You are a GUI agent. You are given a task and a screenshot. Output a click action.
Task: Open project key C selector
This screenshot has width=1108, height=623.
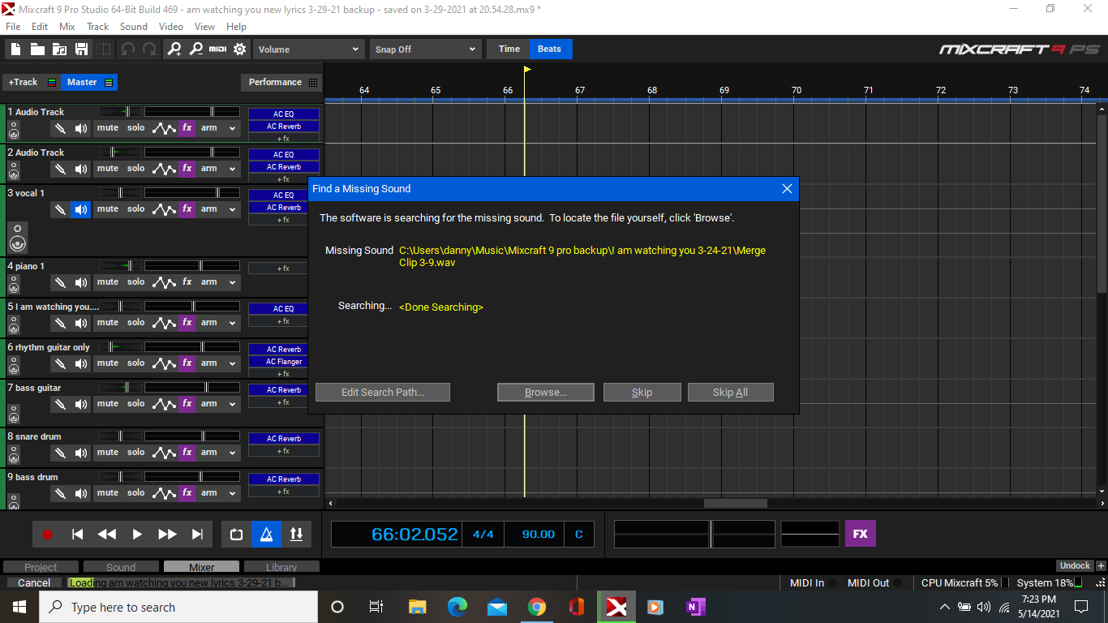579,535
